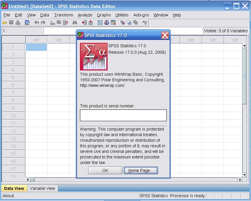Click the Weight Cases scale icon
The image size is (251, 201).
click(x=107, y=23)
